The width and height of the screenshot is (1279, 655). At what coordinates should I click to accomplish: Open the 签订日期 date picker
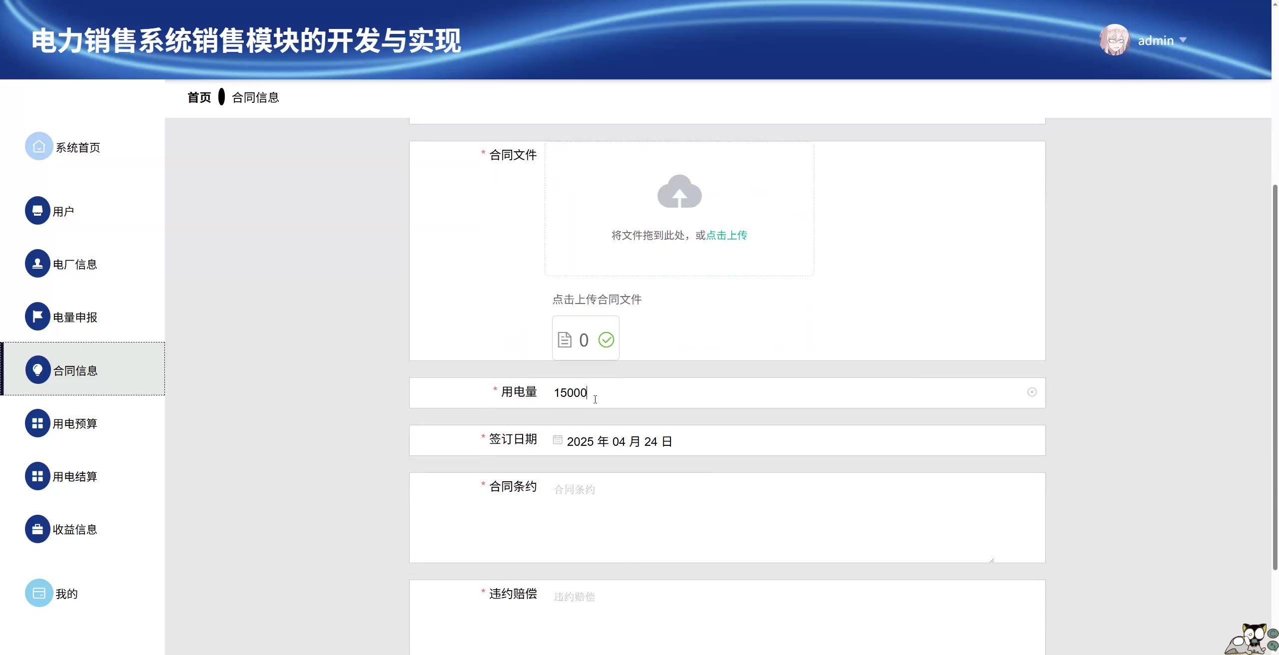pos(620,441)
